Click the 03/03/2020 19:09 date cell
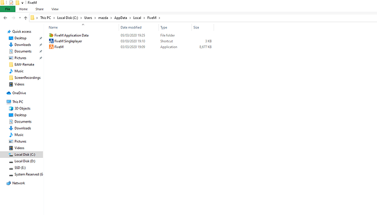377x215 pixels. [x=133, y=47]
